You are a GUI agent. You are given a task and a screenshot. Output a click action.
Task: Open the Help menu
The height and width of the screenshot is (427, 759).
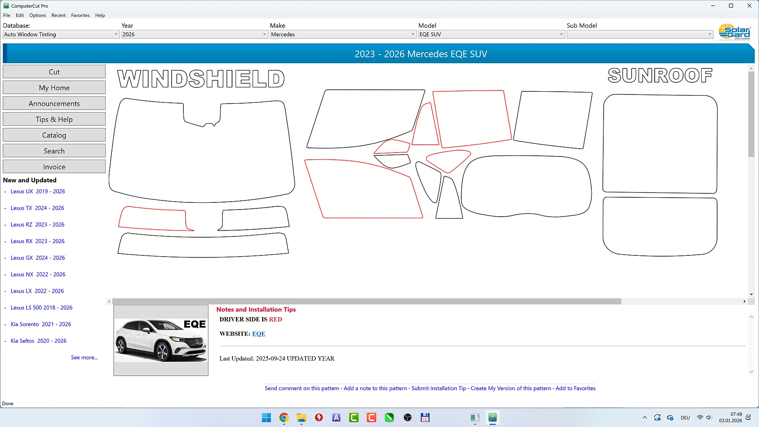click(100, 15)
